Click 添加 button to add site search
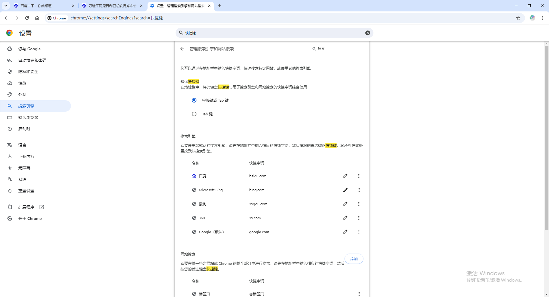Viewport: 549px width, 297px height. click(x=354, y=259)
